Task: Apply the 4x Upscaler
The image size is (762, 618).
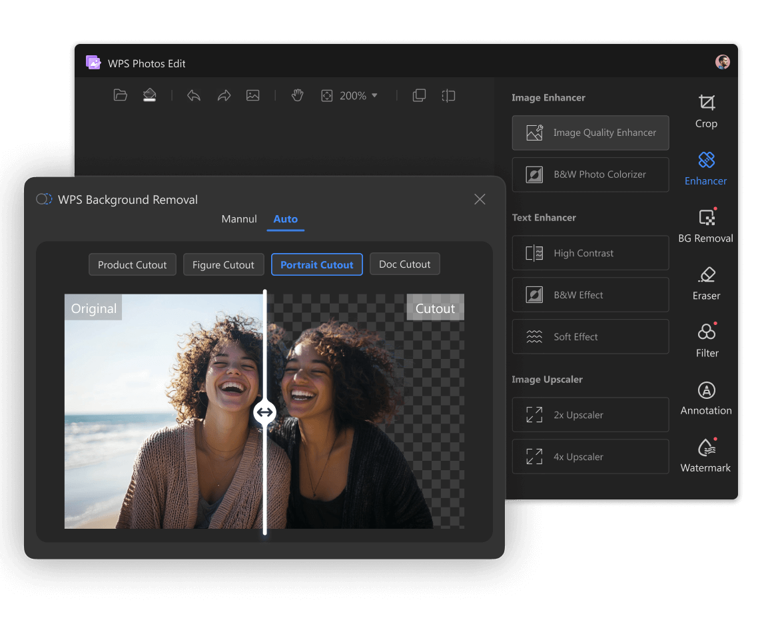Action: click(x=590, y=457)
